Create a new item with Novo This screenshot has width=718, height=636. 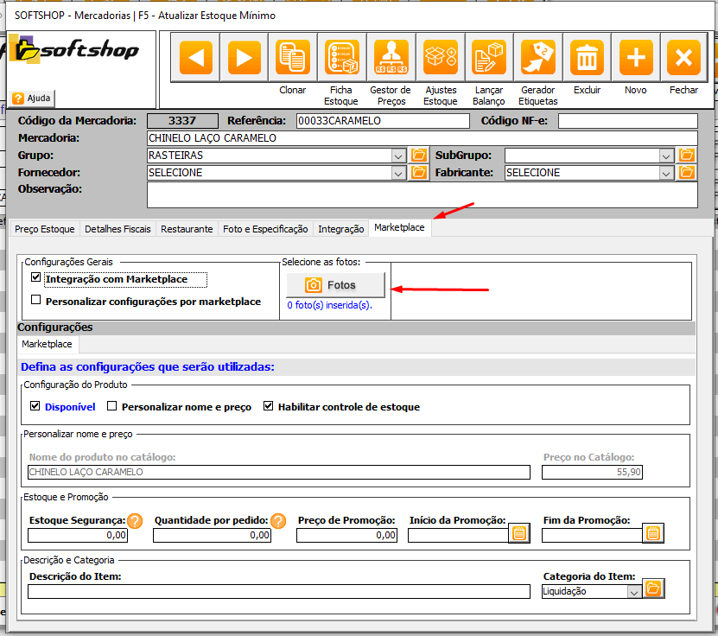[x=636, y=58]
